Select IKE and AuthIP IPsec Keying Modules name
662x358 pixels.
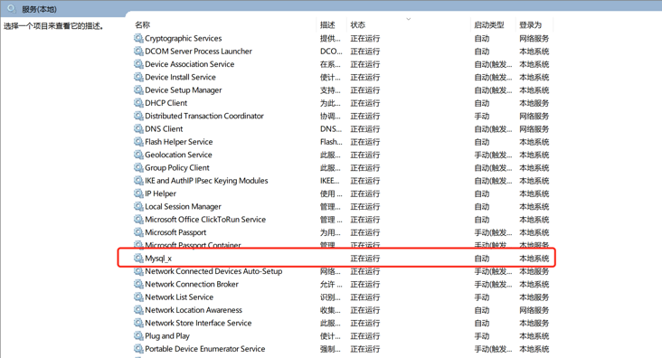(206, 181)
